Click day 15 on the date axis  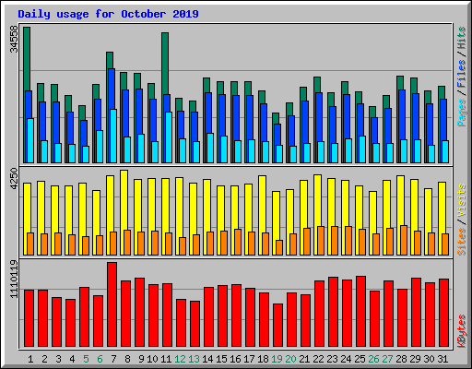coord(221,359)
